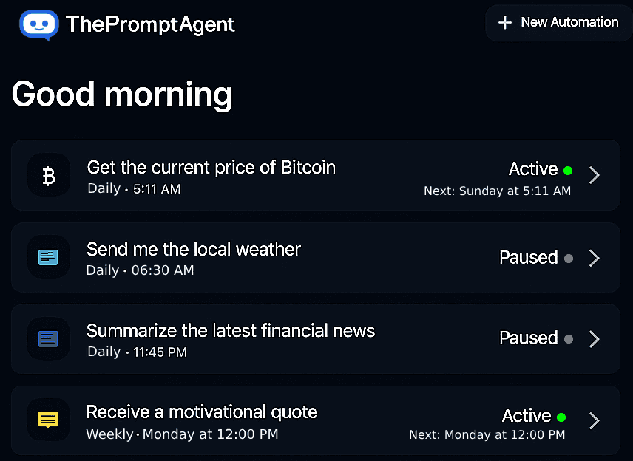Toggle Active status on motivational quote automation
Screen dimensions: 633x461
point(527,415)
